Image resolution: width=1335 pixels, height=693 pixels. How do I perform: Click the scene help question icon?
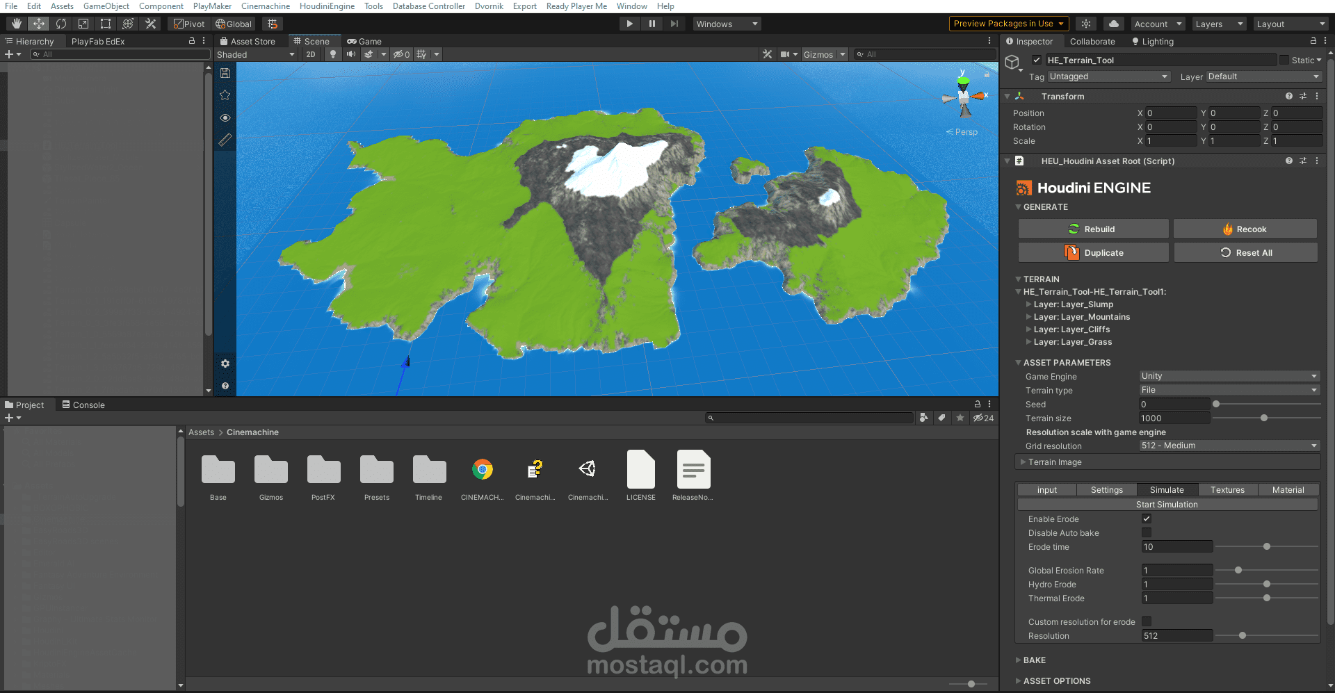point(225,386)
